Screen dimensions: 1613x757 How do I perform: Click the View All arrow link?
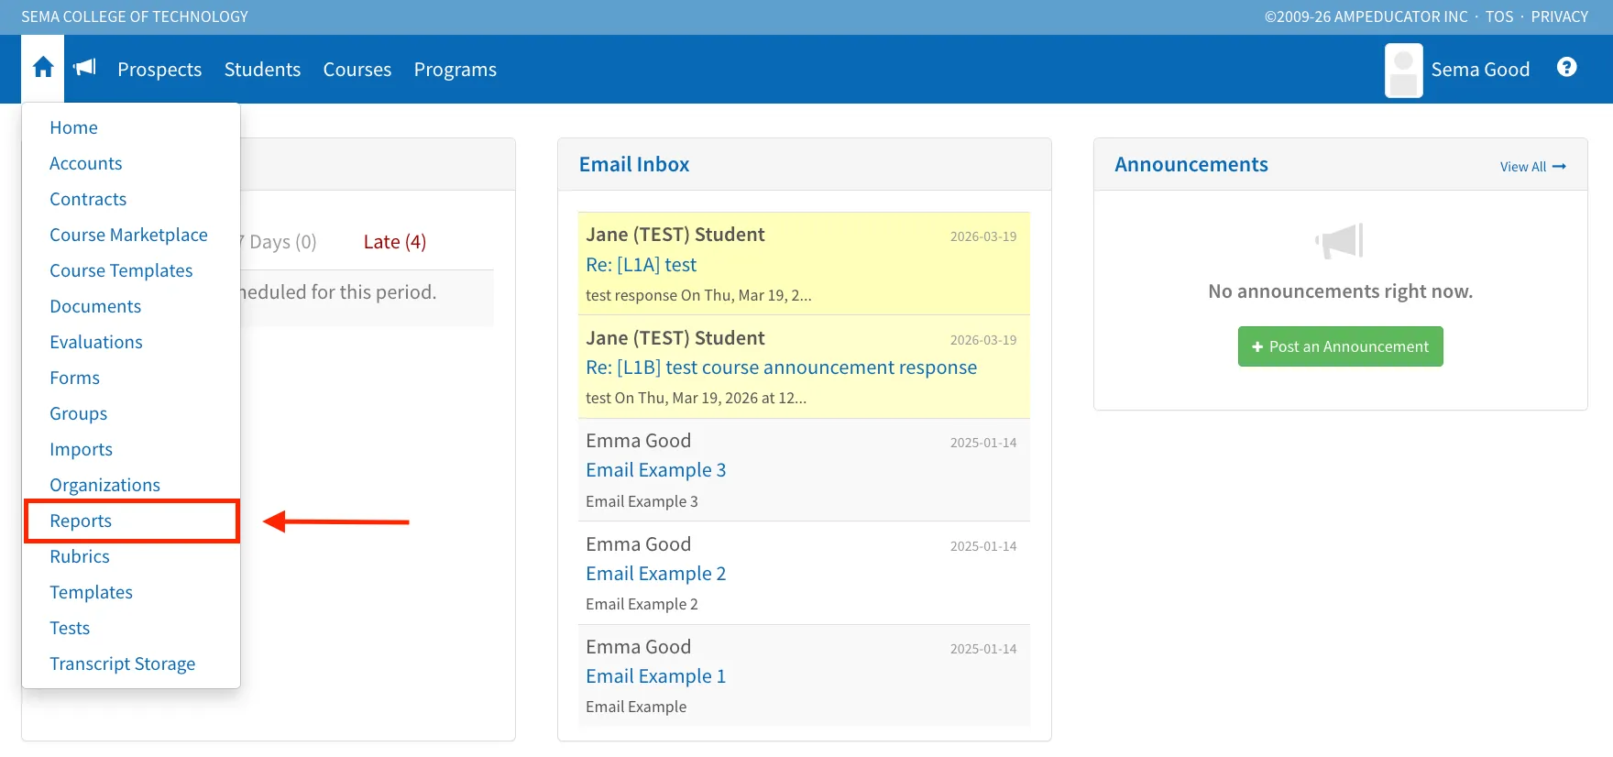(1532, 167)
